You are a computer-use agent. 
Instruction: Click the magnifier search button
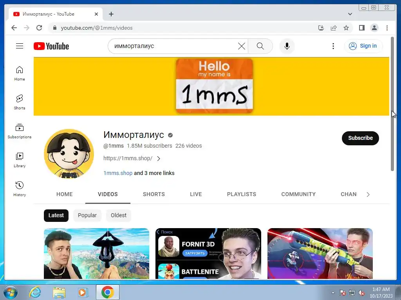click(260, 46)
